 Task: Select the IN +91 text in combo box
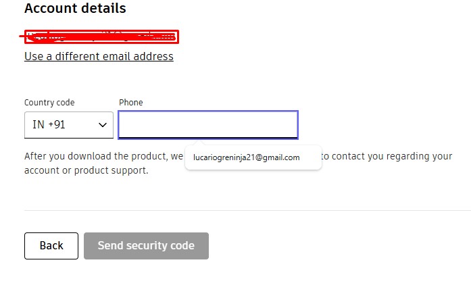(x=49, y=125)
